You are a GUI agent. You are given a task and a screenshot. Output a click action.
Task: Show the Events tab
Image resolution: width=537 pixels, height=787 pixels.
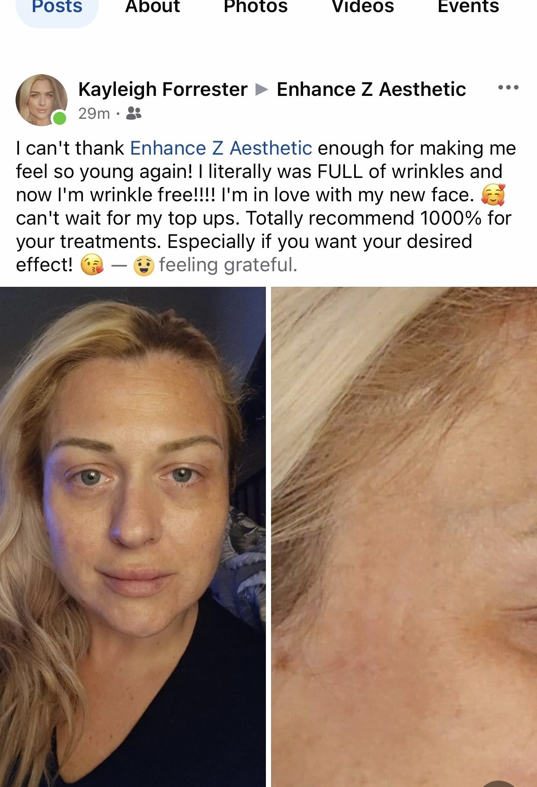468,7
